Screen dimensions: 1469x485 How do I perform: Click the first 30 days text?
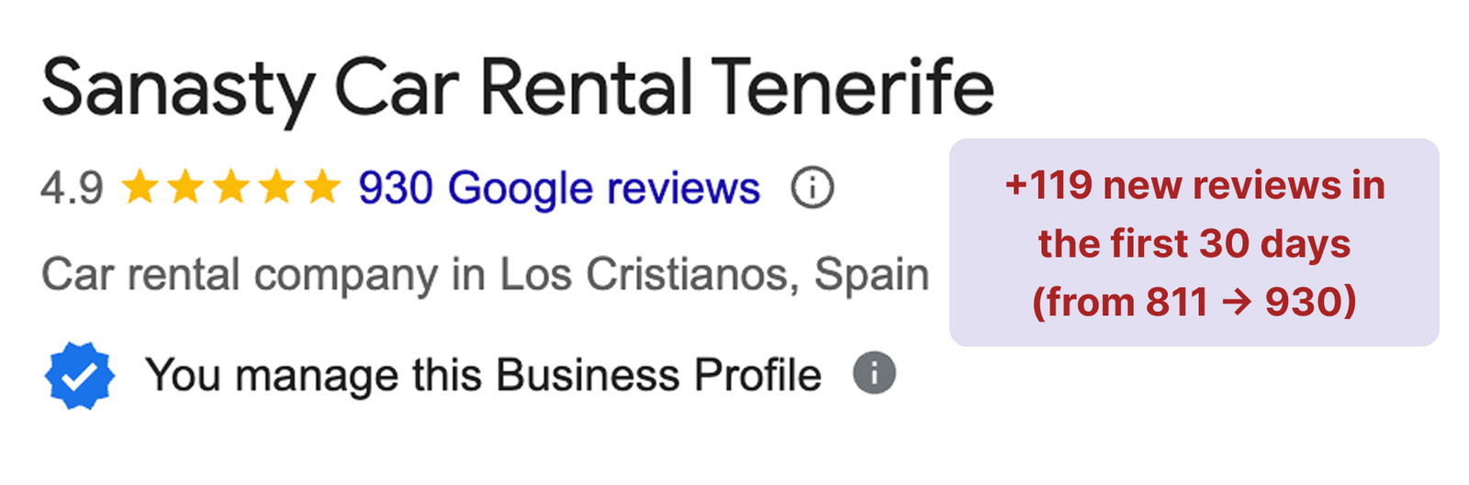coord(1194,244)
